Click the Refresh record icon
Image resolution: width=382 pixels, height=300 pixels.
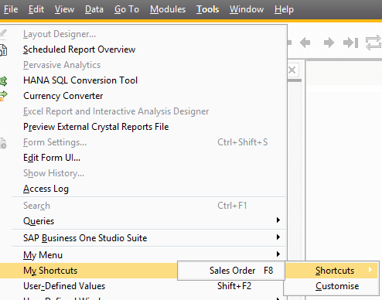click(373, 43)
